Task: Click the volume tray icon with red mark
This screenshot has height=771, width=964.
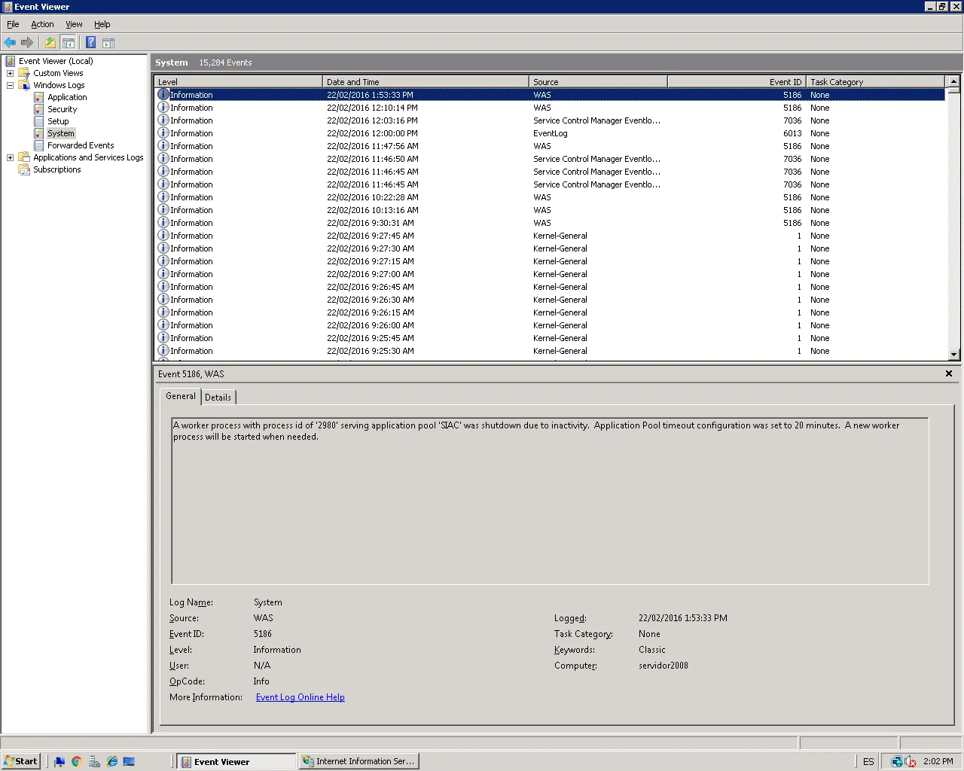Action: (911, 761)
